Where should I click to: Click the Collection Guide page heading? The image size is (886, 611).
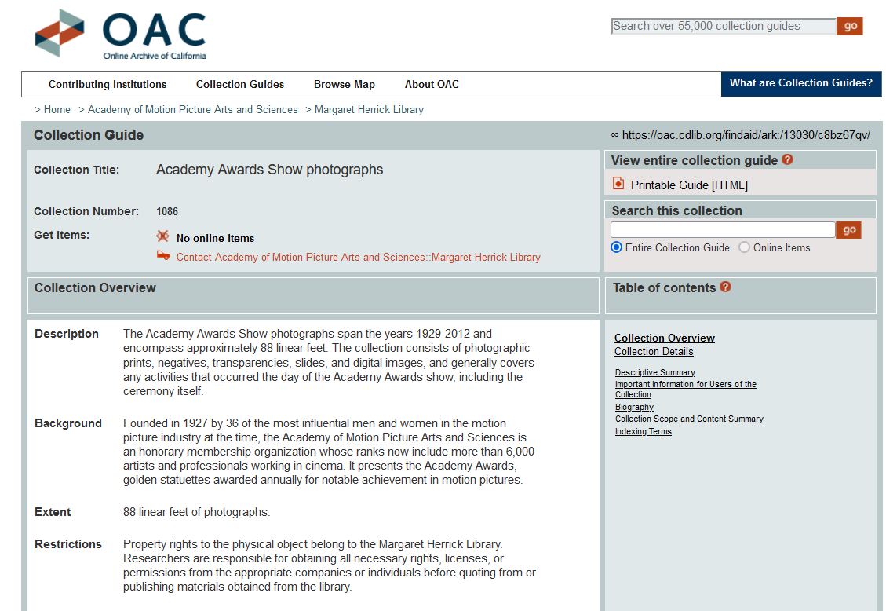click(89, 135)
